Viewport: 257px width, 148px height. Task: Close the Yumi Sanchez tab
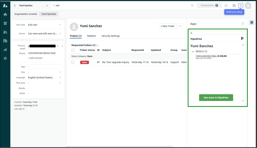[47, 5]
